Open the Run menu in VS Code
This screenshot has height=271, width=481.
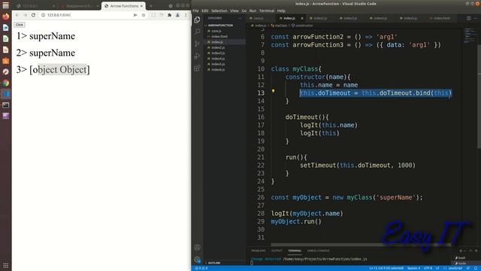253,11
